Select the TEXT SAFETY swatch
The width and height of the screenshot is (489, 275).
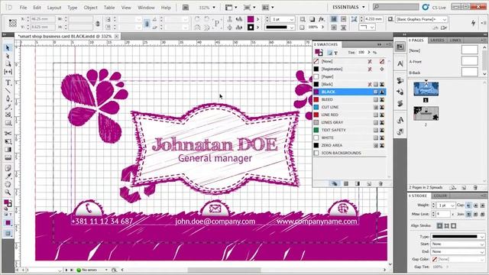pos(349,130)
